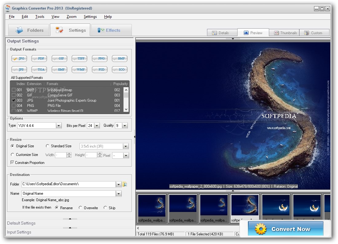Check the 004 PNG format checkbox

14,106
